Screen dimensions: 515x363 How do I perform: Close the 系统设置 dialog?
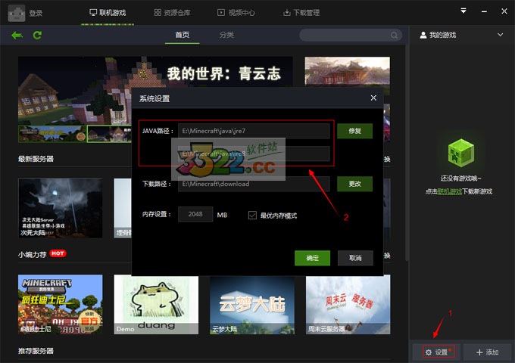click(x=373, y=98)
